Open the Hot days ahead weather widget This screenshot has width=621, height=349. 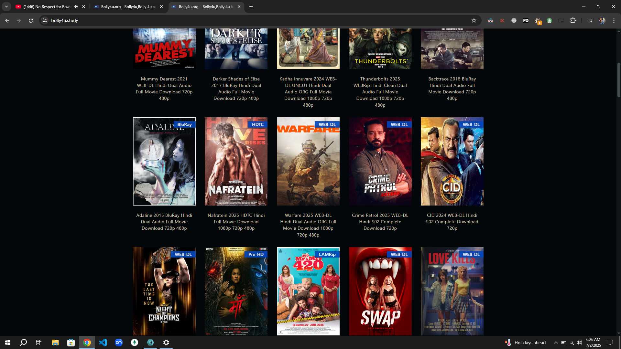point(525,343)
